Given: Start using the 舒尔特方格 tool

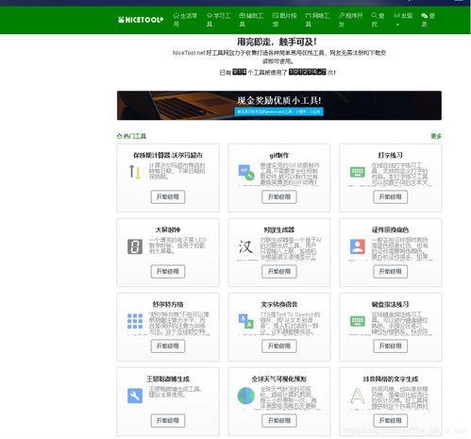Looking at the screenshot, I should click(x=168, y=346).
